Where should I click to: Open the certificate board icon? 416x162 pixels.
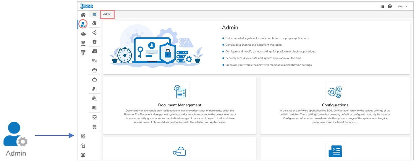(94, 117)
